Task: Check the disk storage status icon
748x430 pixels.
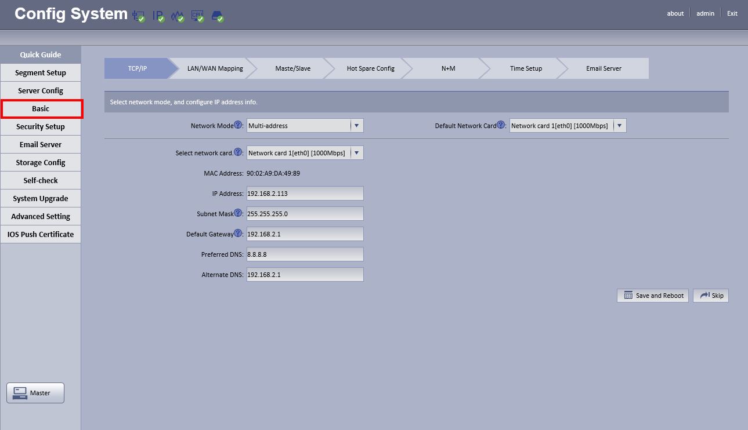Action: [218, 16]
